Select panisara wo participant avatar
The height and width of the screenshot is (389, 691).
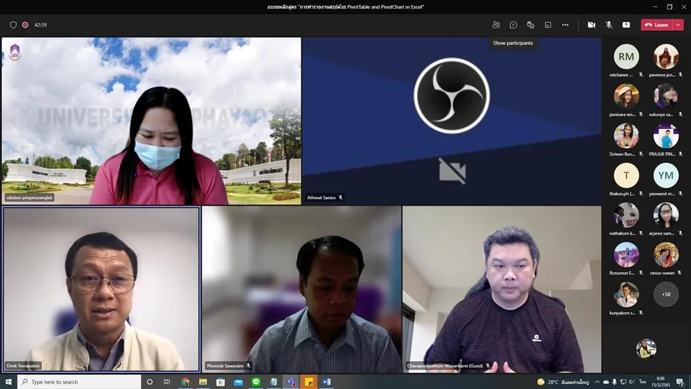626,96
